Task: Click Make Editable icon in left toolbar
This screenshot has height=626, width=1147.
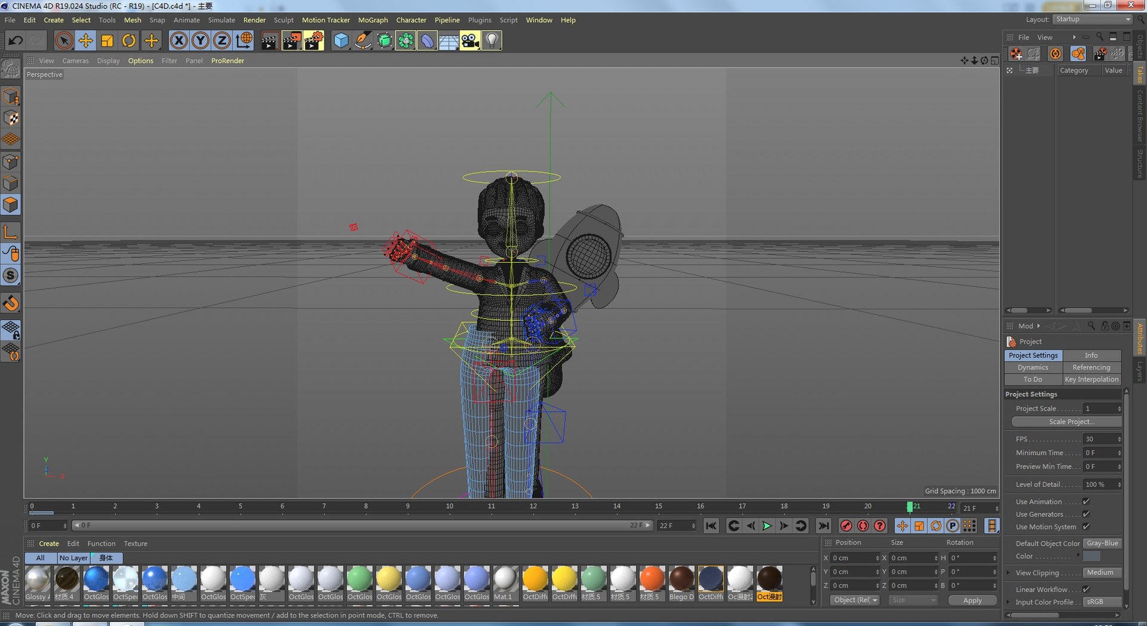Action: [x=11, y=70]
